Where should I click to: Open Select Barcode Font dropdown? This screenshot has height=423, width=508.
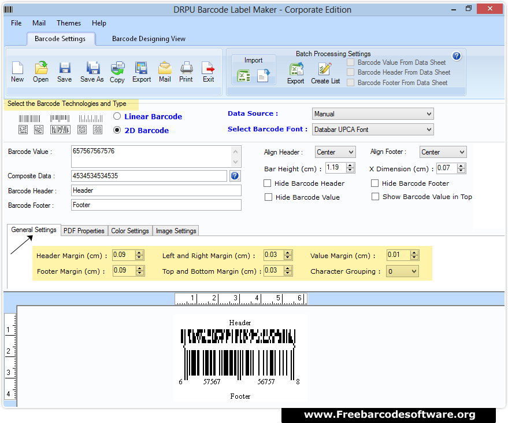(373, 130)
